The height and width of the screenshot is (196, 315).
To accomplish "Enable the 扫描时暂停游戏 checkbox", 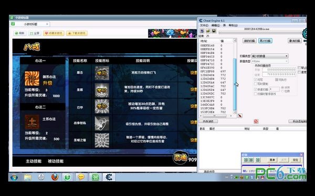I will tap(256, 94).
